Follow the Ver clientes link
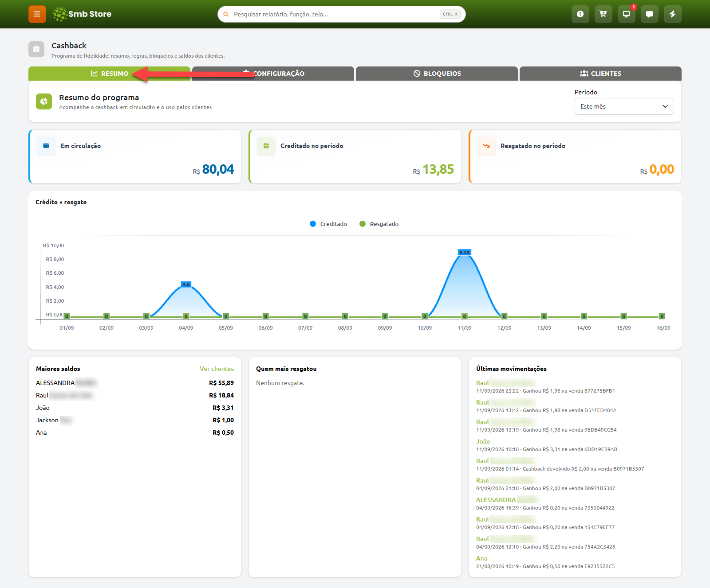Viewport: 710px width, 588px height. (217, 369)
